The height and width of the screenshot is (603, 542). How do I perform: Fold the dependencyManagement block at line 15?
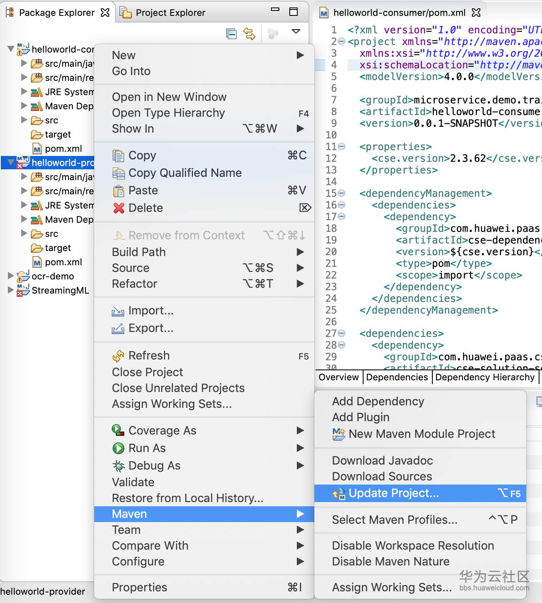pos(341,193)
